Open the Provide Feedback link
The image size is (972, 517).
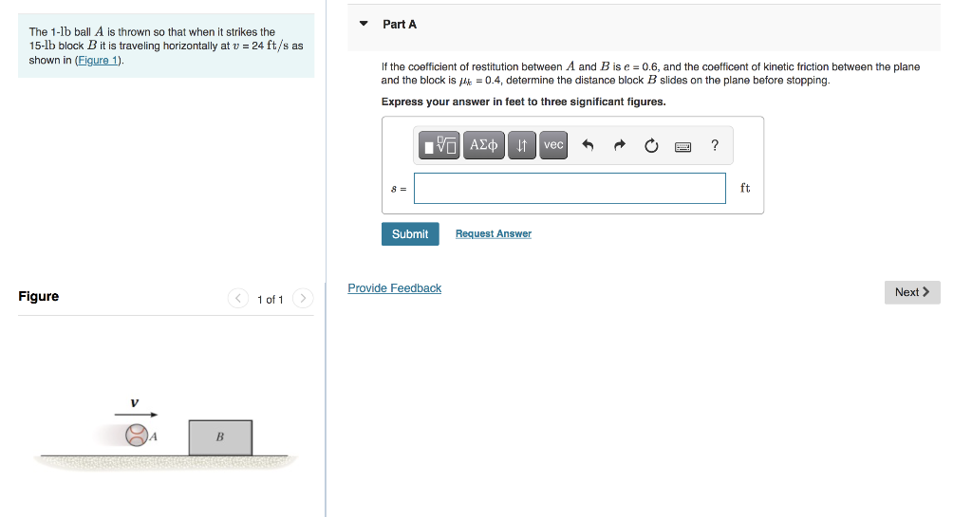click(394, 288)
